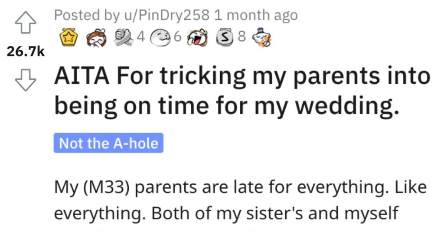Image resolution: width=444 pixels, height=232 pixels.
Task: Click the count 8 beside the Silver award
Action: pos(242,36)
